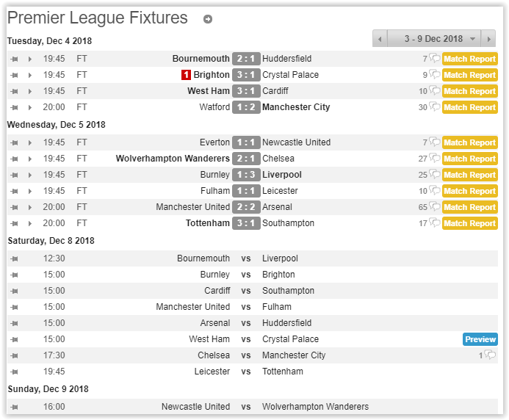Click the 2:2 score for Manchester United vs Arsenal

[246, 207]
